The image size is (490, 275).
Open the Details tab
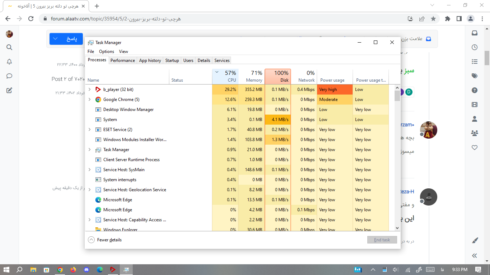tap(204, 61)
